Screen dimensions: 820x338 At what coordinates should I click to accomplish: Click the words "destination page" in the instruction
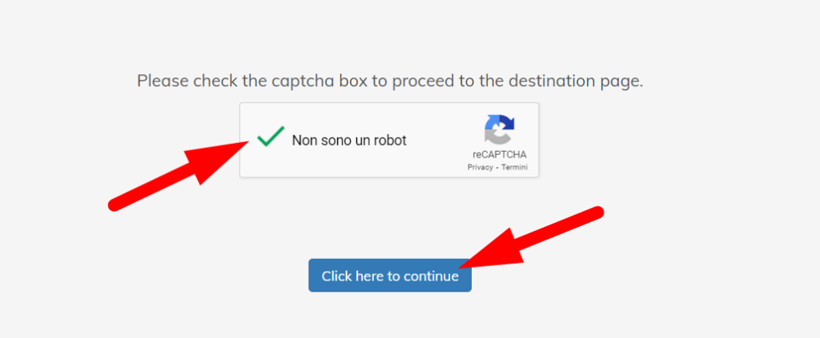(575, 82)
